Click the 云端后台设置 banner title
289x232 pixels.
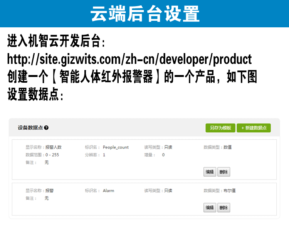(x=145, y=14)
